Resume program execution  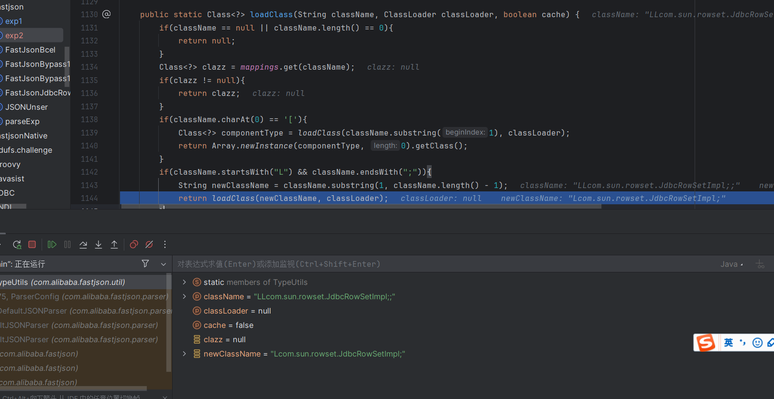click(x=52, y=244)
